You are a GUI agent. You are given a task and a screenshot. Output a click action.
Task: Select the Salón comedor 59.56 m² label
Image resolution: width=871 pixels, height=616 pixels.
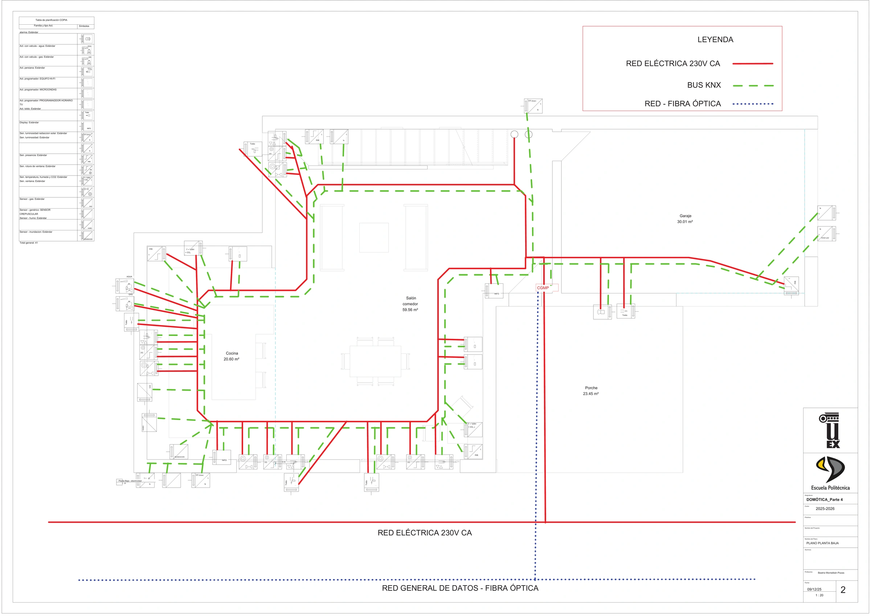point(410,304)
